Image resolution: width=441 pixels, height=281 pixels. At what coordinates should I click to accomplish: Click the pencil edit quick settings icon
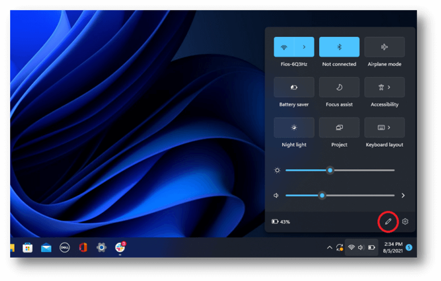(388, 222)
